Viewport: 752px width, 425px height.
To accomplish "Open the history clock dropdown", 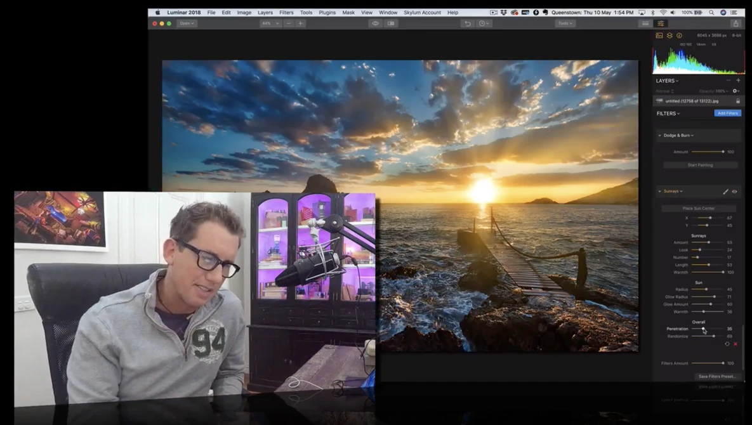I will (x=484, y=23).
